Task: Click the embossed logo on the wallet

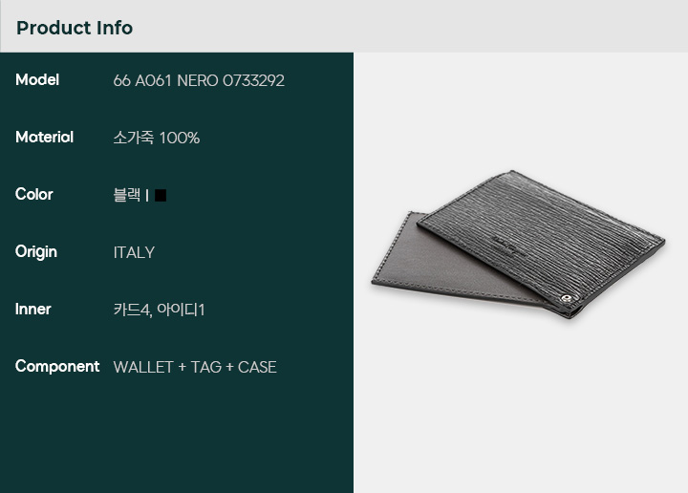Action: click(x=507, y=246)
